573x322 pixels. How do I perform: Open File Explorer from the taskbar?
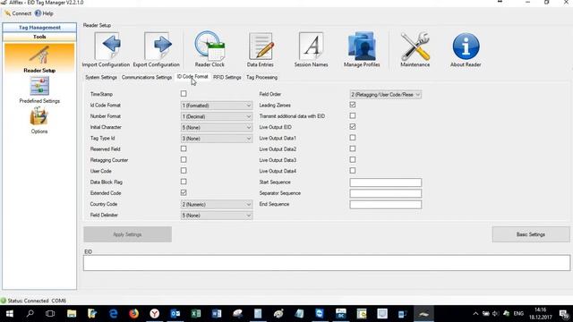(x=72, y=314)
